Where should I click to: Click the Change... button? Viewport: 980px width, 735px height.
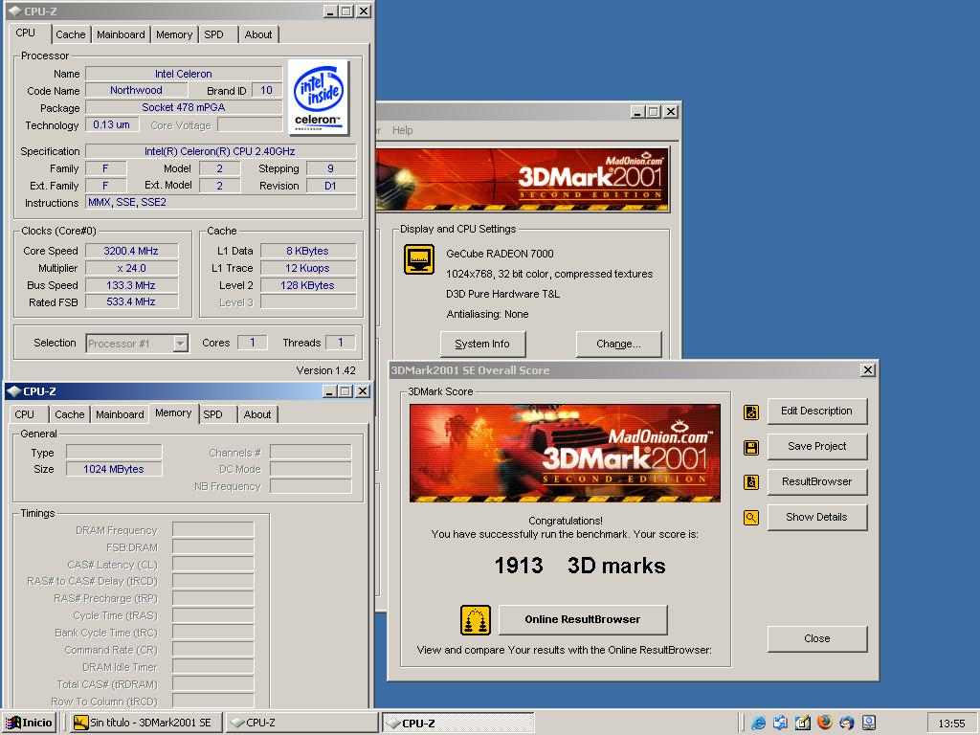click(618, 344)
